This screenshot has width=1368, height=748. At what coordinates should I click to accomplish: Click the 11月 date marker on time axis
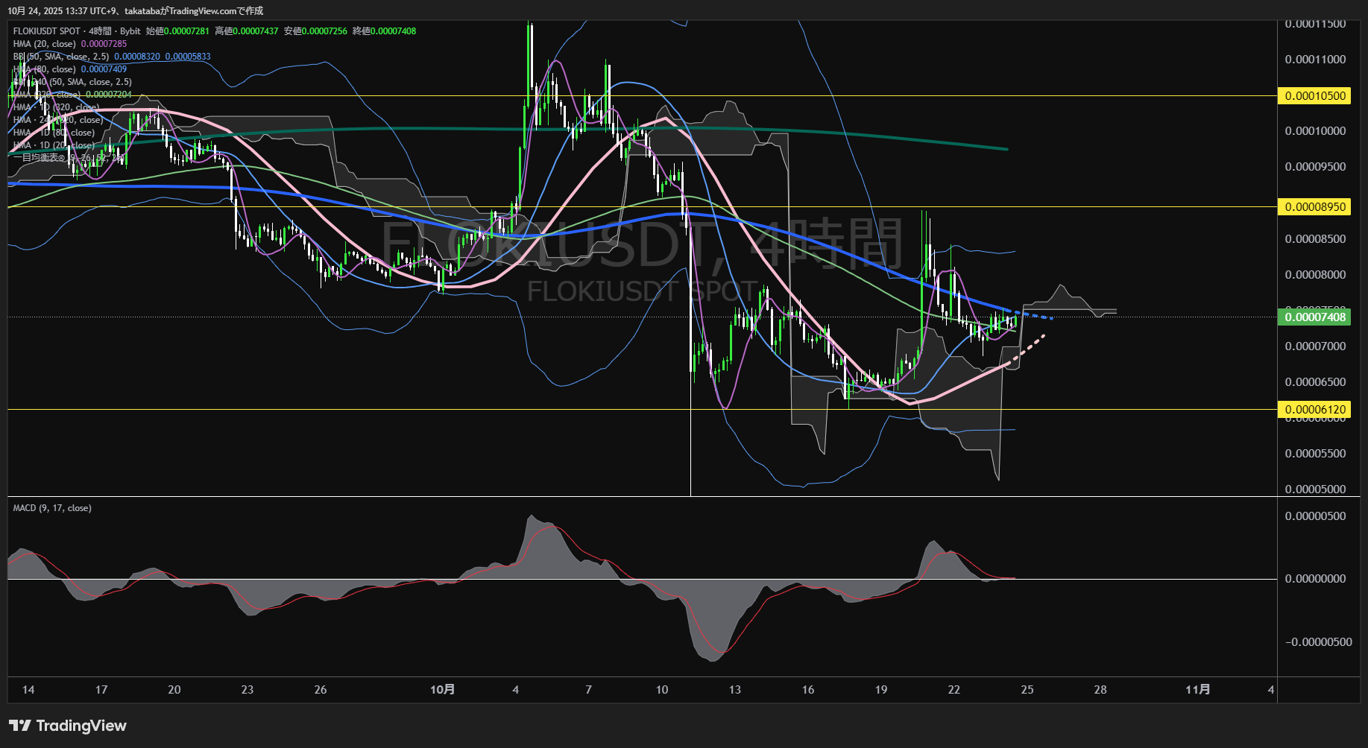(1197, 690)
